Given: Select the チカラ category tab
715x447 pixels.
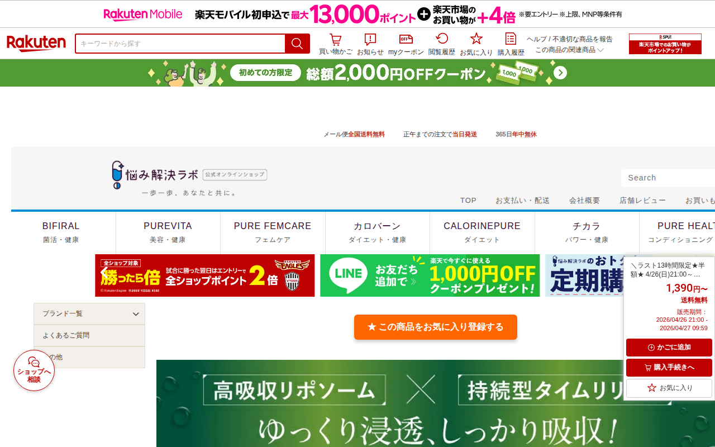Looking at the screenshot, I should 587,232.
